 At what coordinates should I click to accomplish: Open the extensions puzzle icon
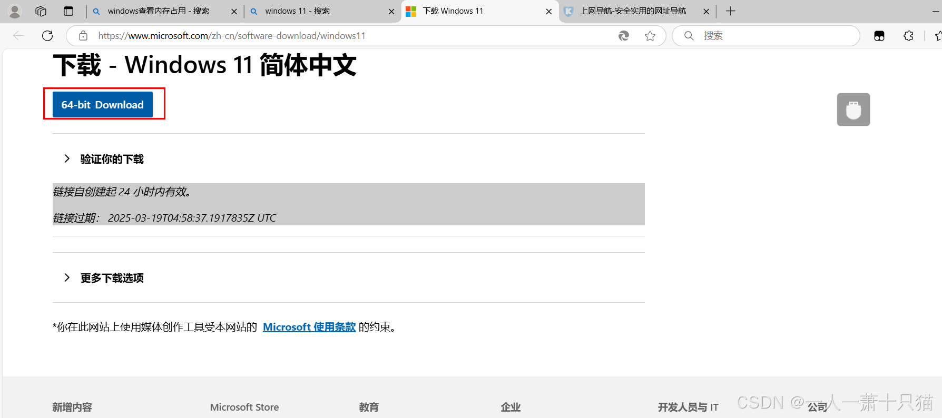coord(908,36)
